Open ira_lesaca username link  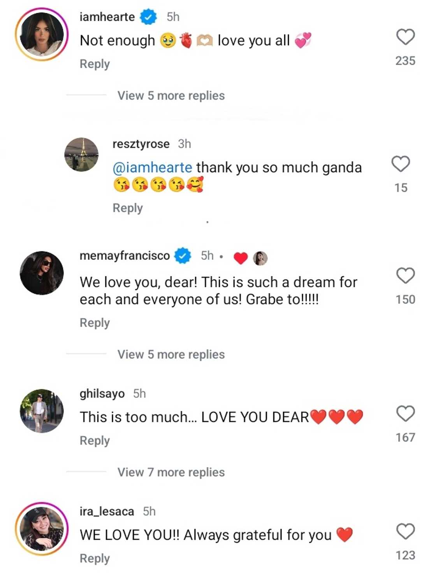[x=107, y=511]
